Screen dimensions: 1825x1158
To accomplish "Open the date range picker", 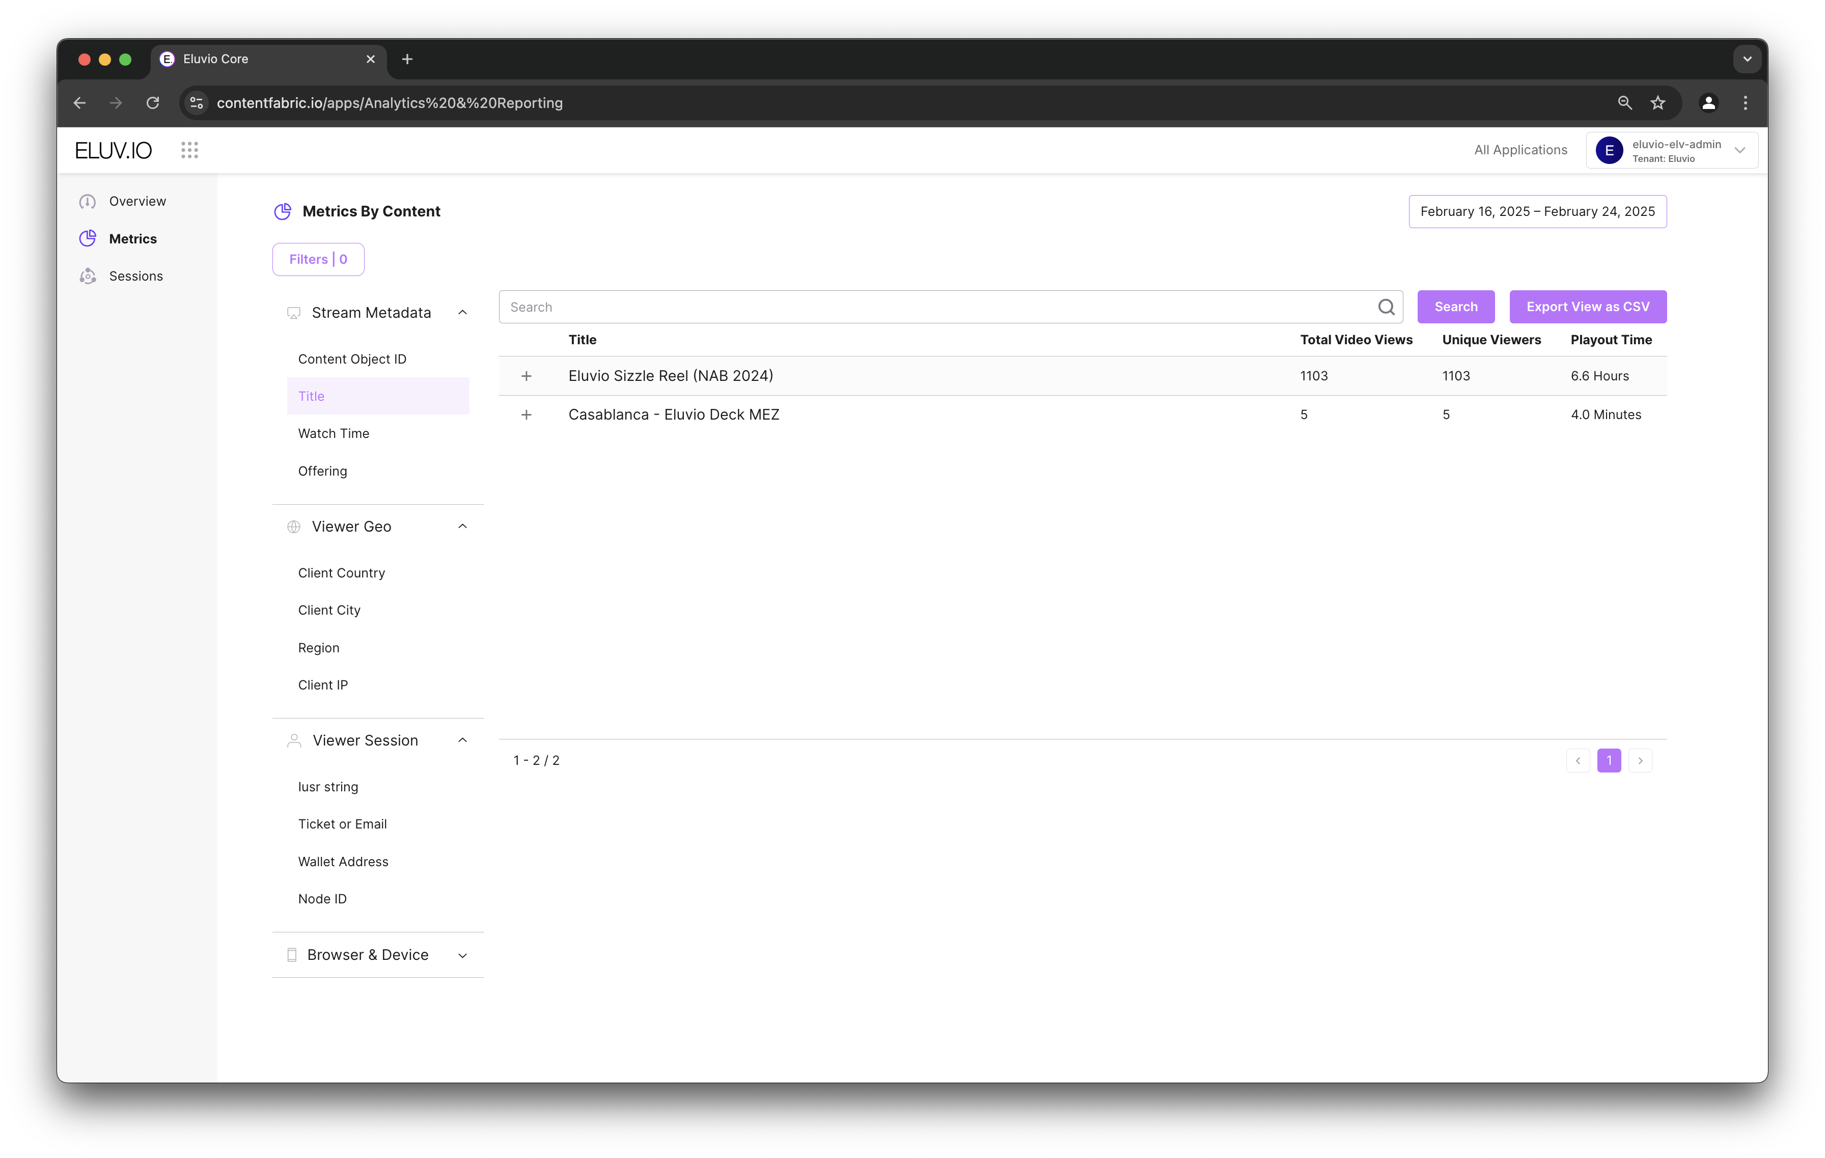I will coord(1537,211).
